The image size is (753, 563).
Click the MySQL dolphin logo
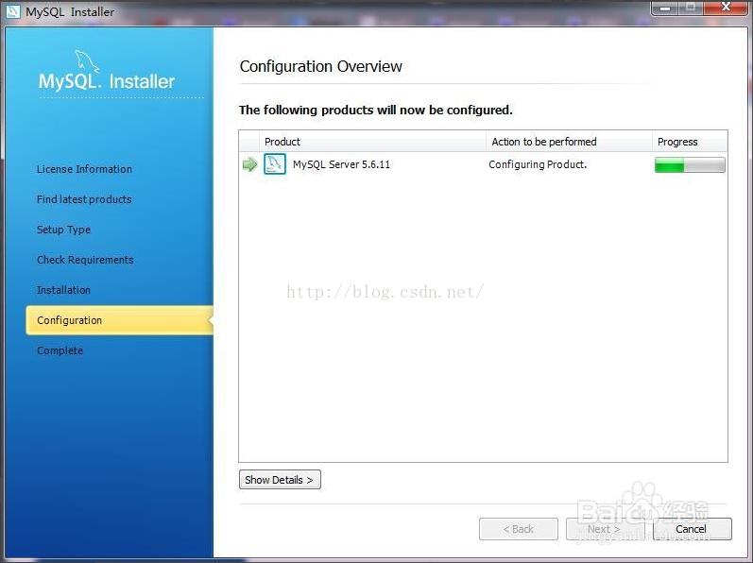tap(87, 61)
